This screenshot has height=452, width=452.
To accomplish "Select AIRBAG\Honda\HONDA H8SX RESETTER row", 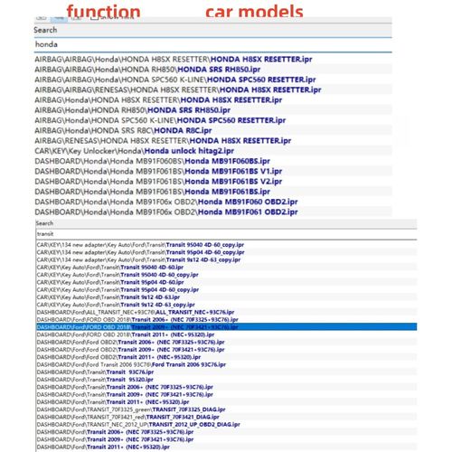I will (x=213, y=100).
